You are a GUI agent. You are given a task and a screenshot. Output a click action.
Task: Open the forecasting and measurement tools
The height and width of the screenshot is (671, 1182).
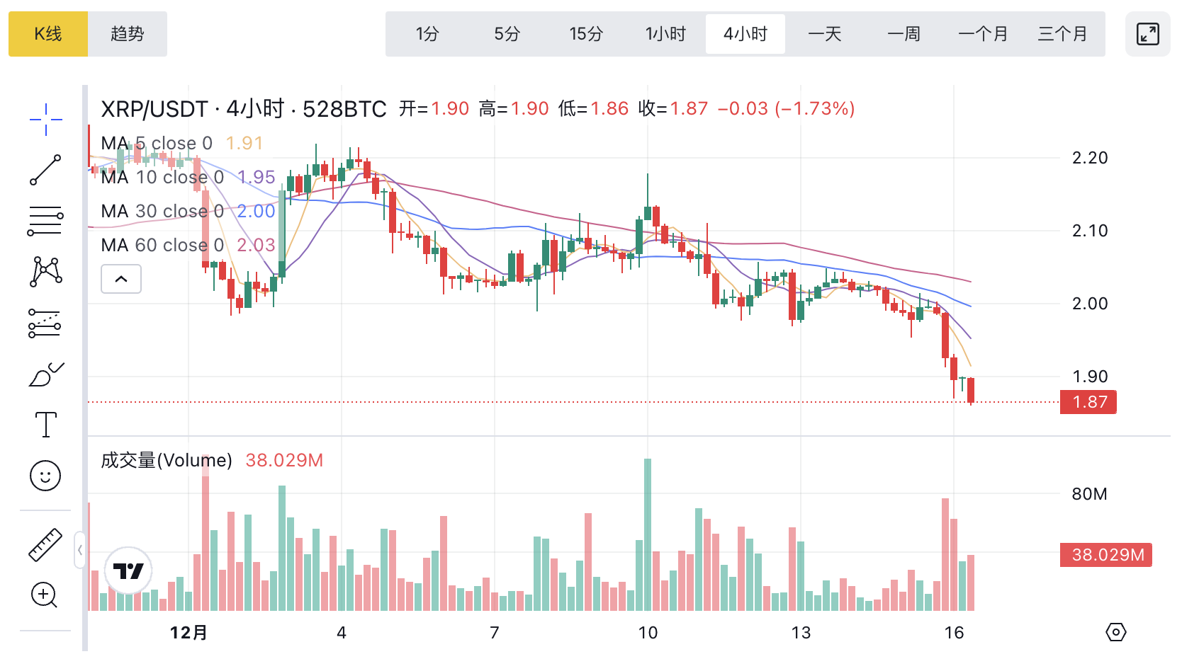45,323
